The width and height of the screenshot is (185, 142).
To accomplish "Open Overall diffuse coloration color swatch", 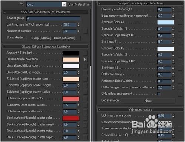I will [71, 60].
